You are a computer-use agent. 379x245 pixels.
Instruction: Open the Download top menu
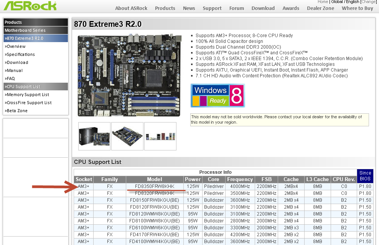coord(263,8)
